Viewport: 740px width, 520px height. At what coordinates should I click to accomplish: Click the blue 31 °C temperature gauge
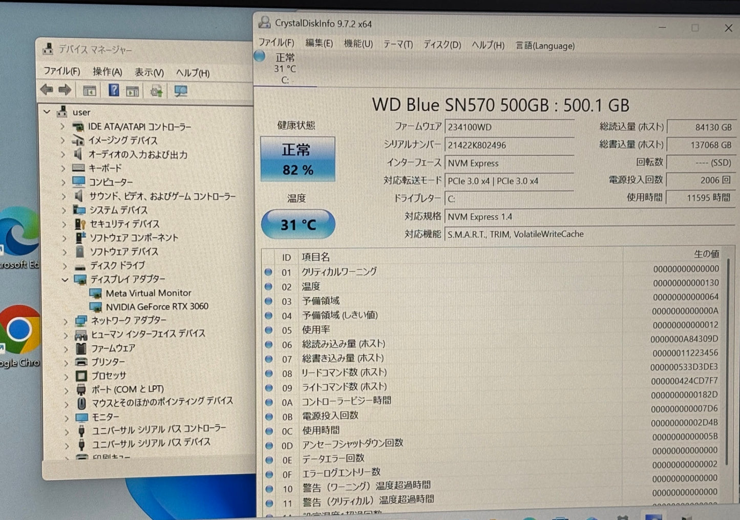click(298, 224)
